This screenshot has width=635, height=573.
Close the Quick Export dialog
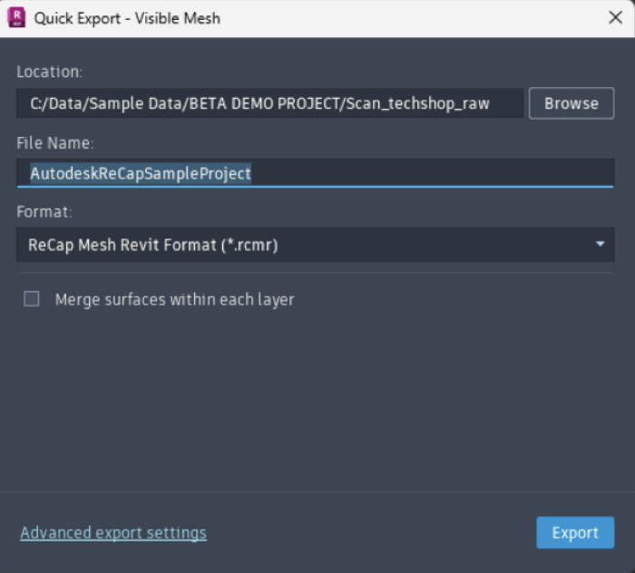[615, 17]
